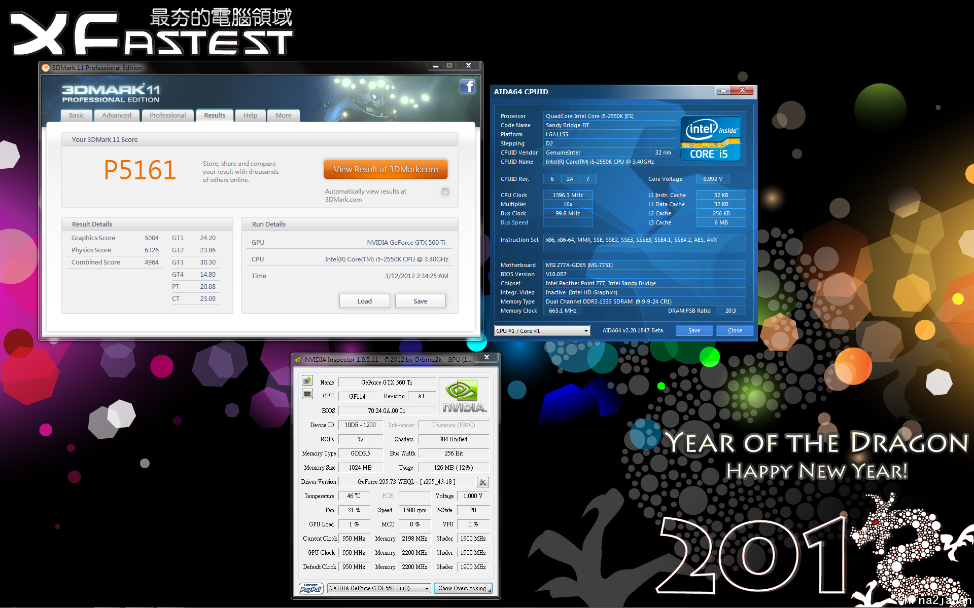Click the Show Overclocking button
The height and width of the screenshot is (608, 974).
[463, 588]
